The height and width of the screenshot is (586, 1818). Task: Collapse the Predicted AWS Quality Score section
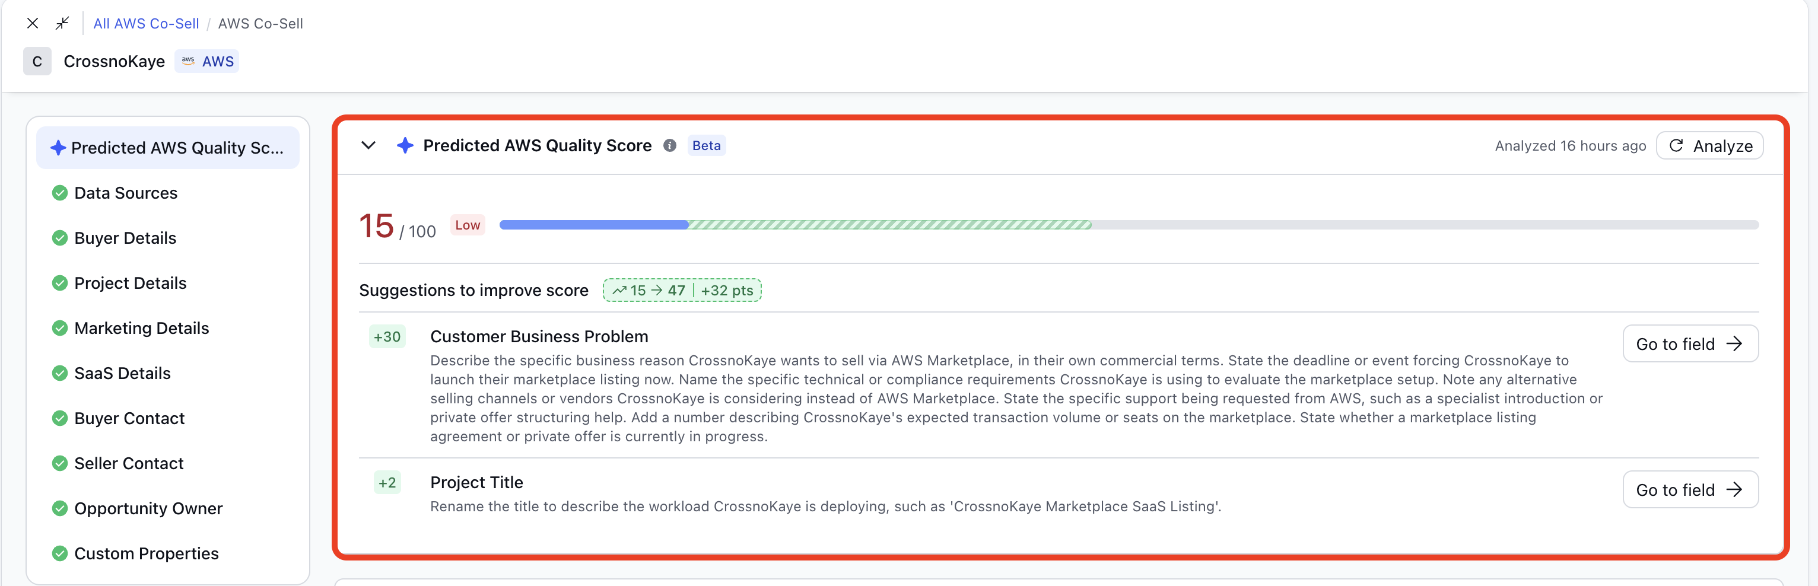pos(368,145)
